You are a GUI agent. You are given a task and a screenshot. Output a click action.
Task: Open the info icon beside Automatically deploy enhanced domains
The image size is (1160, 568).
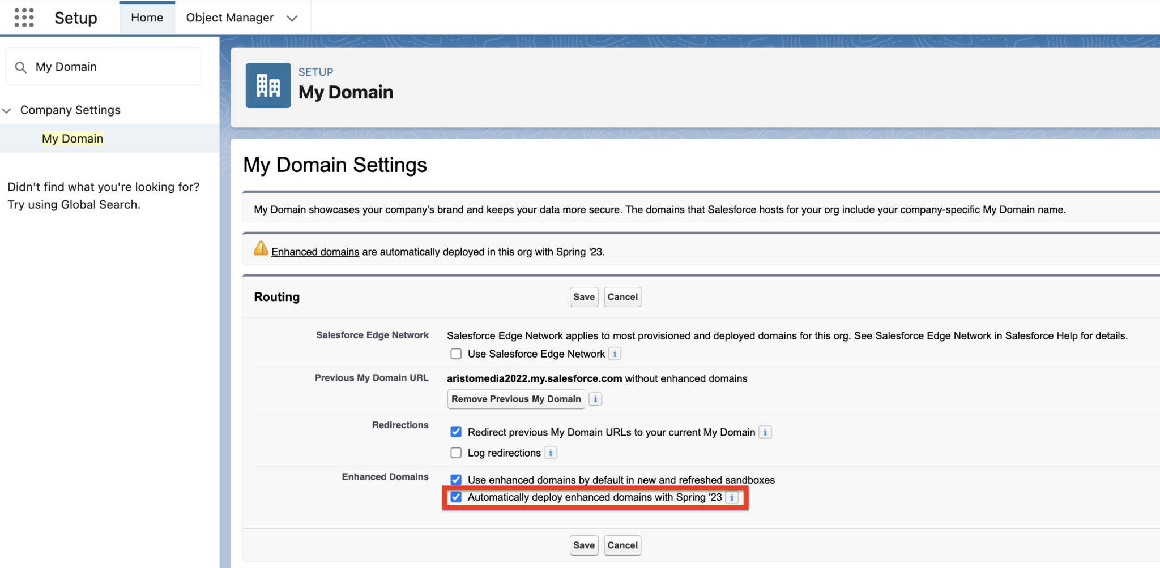click(732, 497)
